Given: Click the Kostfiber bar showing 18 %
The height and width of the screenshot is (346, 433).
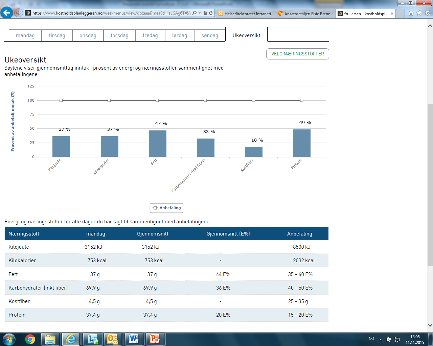Looking at the screenshot, I should (x=254, y=152).
